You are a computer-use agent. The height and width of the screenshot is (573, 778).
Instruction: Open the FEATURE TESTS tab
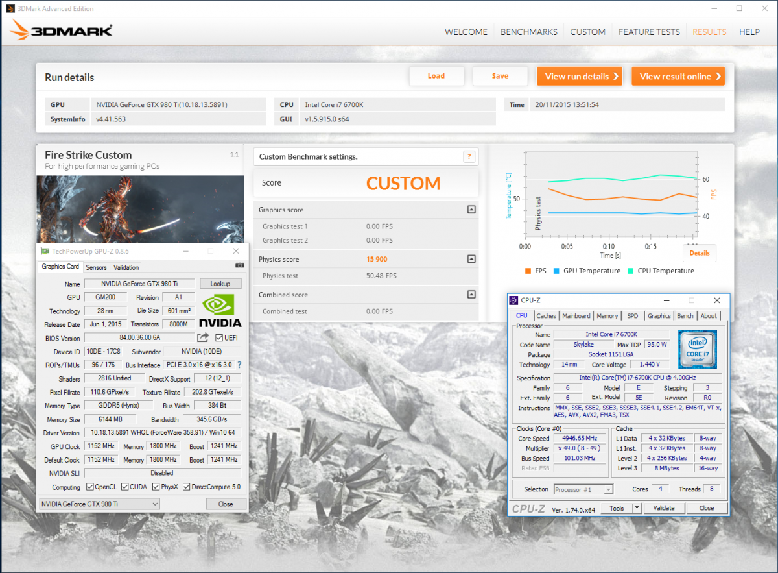point(649,32)
